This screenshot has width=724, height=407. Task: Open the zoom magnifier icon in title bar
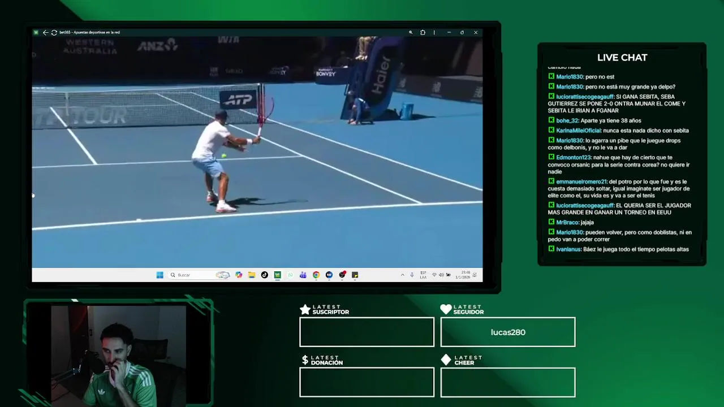411,33
